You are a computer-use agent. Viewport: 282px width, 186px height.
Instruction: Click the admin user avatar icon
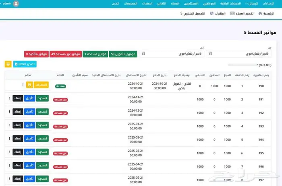[16, 4]
